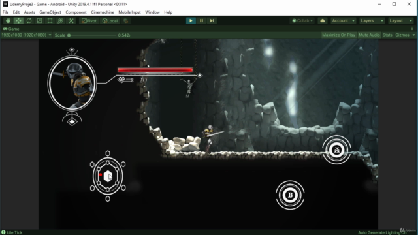Image resolution: width=418 pixels, height=235 pixels.
Task: Click the diamond counter icon
Action: coord(122,80)
